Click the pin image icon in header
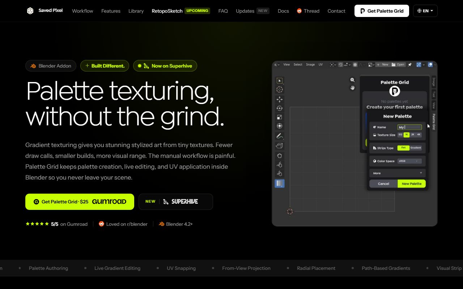This screenshot has height=289, width=463. (410, 65)
